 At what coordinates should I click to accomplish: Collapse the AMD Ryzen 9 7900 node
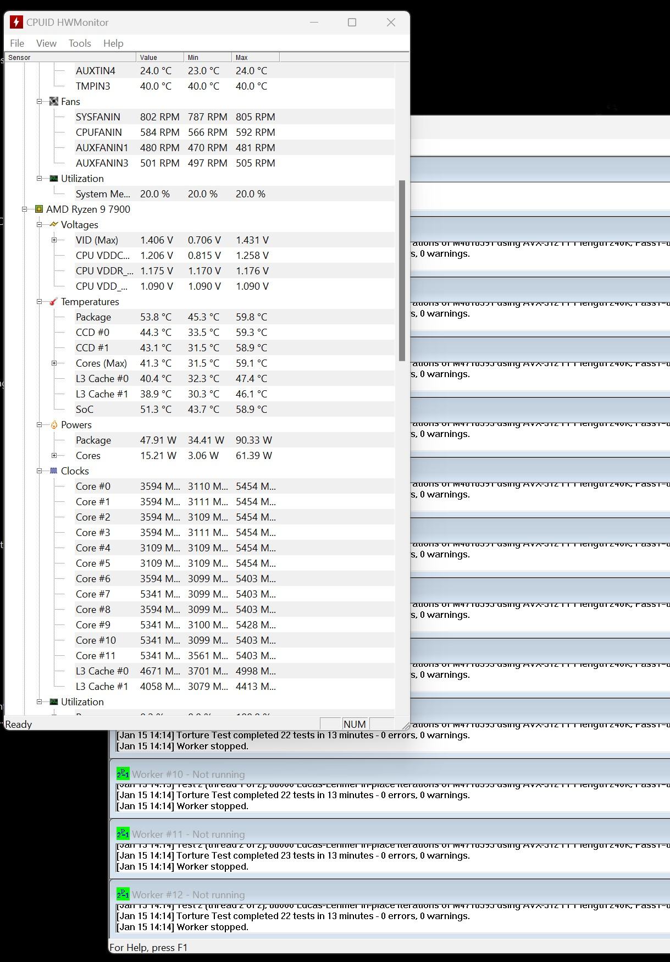coord(25,209)
